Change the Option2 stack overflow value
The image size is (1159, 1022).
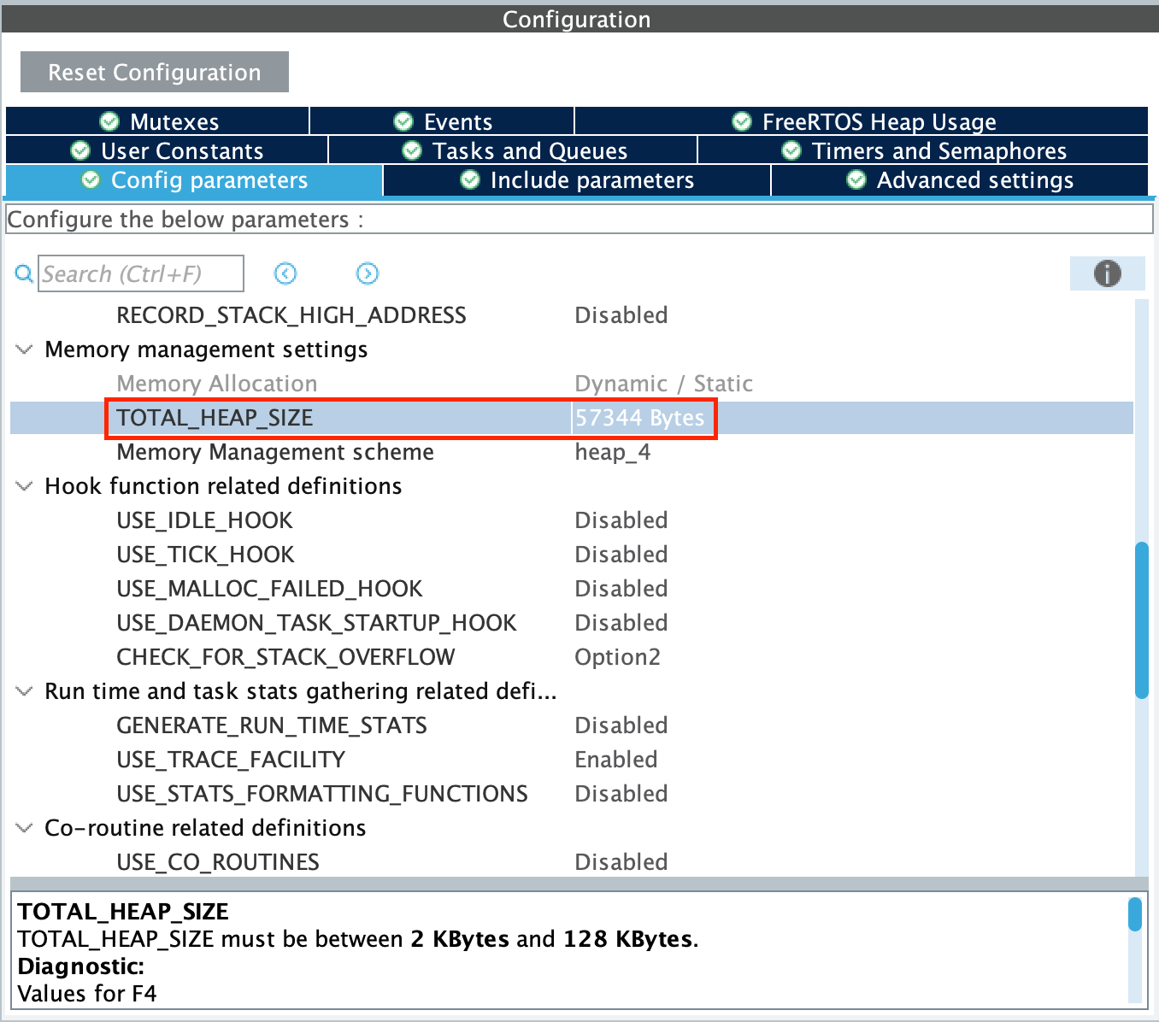point(618,657)
